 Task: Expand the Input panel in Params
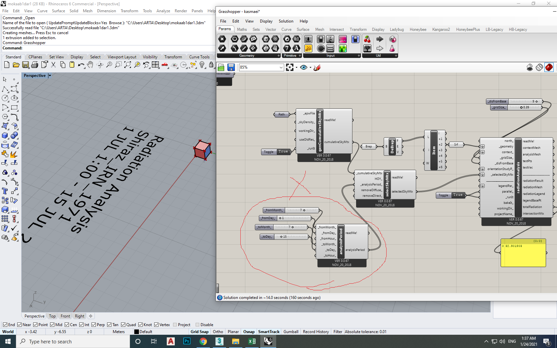(x=359, y=56)
